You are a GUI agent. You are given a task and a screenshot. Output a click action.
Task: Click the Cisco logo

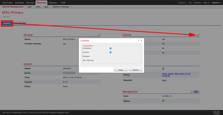pos(216,112)
